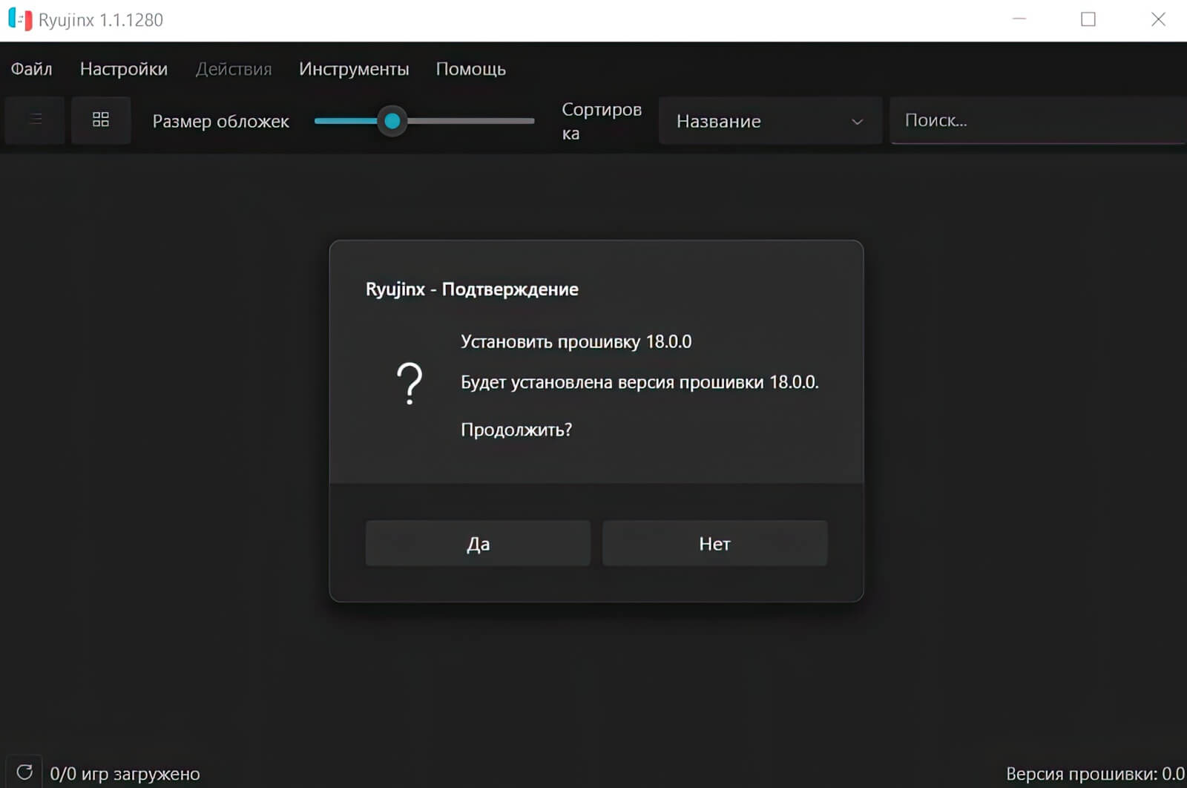Open the Настройки menu

[123, 68]
